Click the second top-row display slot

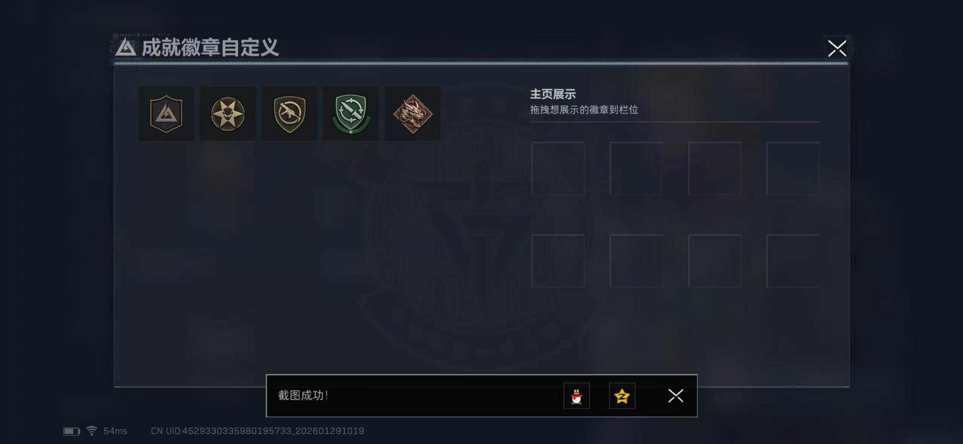pos(636,168)
